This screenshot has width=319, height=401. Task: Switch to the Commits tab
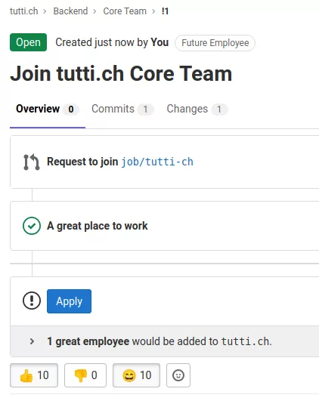point(122,109)
